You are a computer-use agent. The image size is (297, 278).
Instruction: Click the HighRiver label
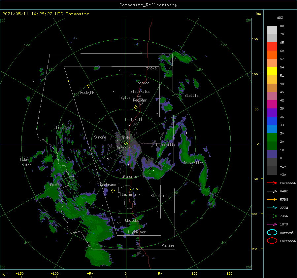coord(137,232)
